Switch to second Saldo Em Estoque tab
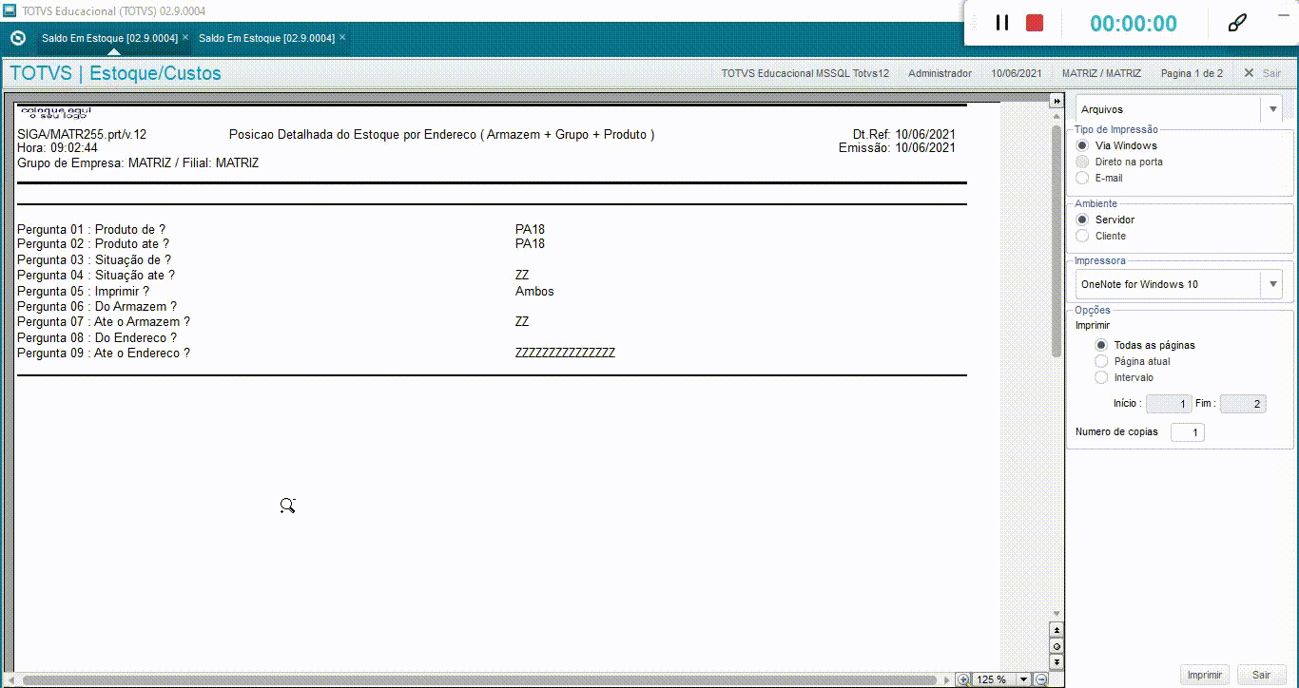 tap(266, 38)
